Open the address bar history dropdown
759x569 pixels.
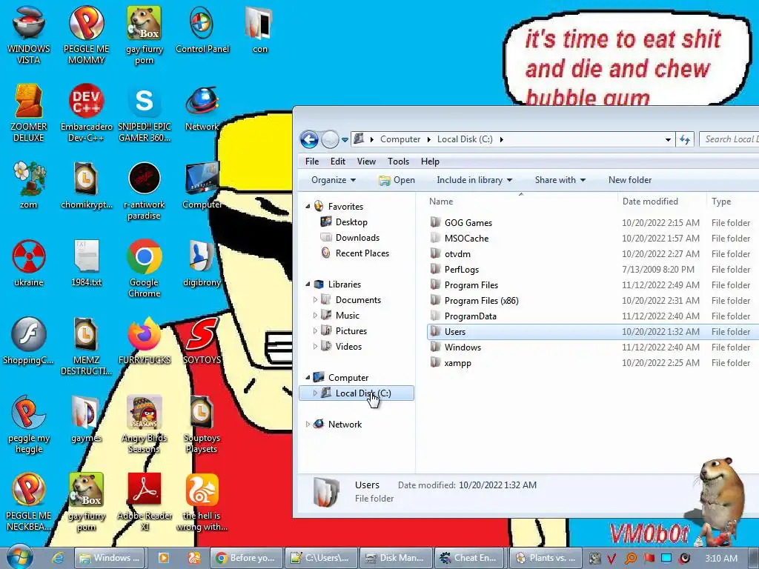coord(668,140)
